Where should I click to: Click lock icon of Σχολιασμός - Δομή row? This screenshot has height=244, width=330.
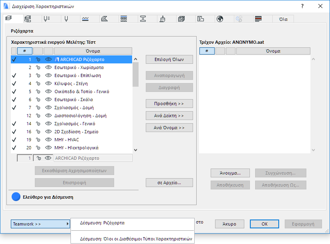pos(38,108)
